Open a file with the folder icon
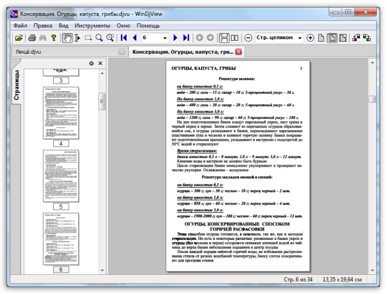The image size is (387, 294). click(19, 38)
